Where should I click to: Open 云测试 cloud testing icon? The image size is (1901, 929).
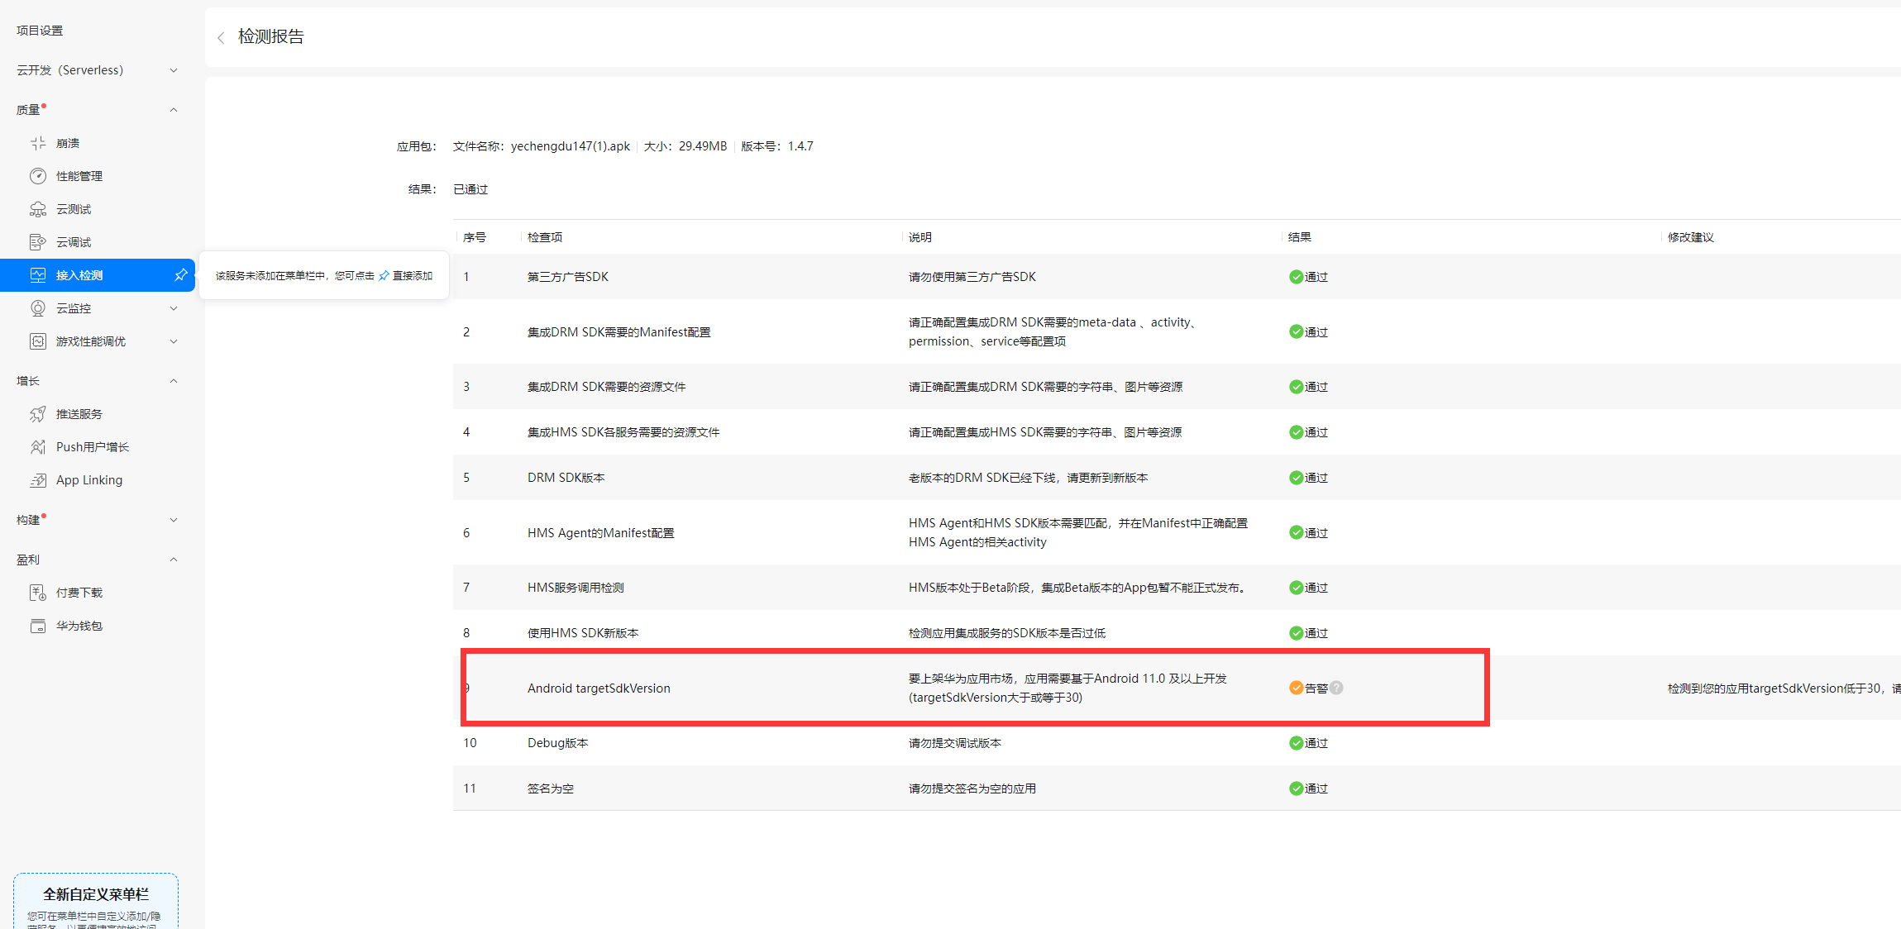[38, 209]
